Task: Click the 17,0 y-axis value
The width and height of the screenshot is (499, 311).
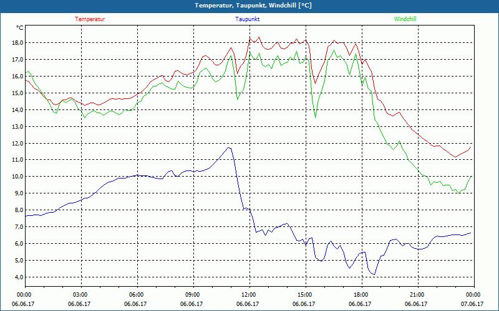Action: coord(18,60)
